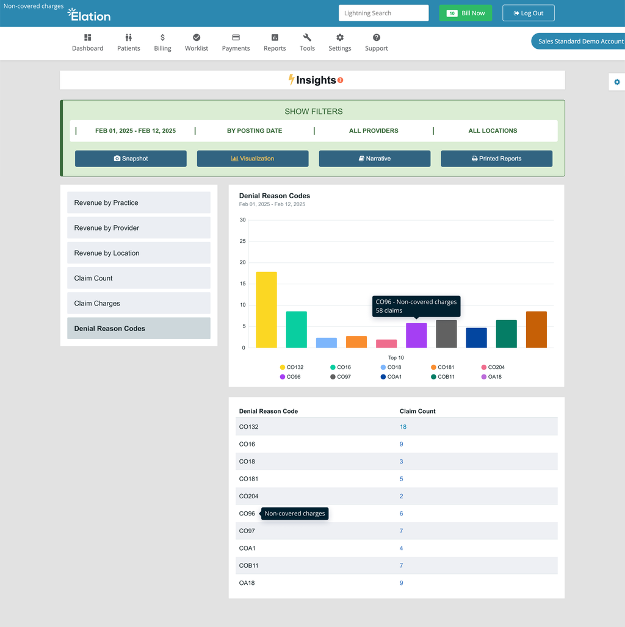Open the Sales Standard Demo Account selector

click(578, 41)
